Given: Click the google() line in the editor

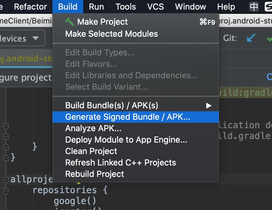Looking at the screenshot, I should pyautogui.click(x=75, y=201).
